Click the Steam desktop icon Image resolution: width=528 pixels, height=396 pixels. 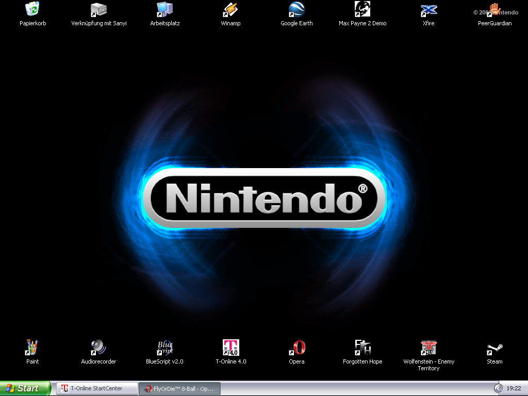point(494,349)
